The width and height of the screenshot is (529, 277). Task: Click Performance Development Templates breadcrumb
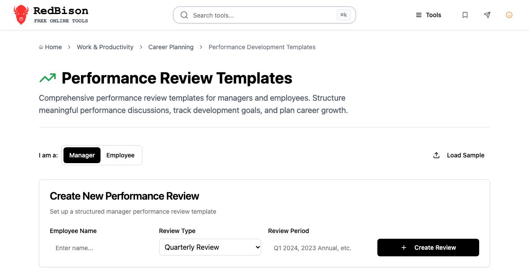pyautogui.click(x=262, y=47)
